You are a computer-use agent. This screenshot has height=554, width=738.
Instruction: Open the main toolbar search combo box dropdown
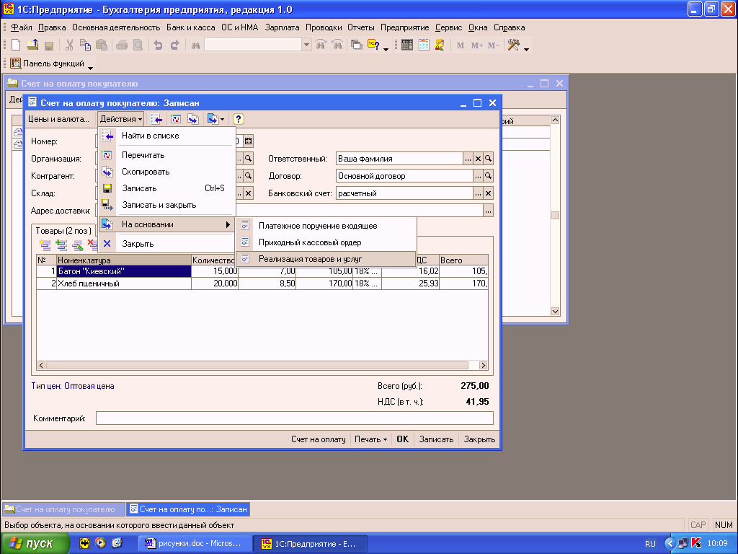click(306, 45)
